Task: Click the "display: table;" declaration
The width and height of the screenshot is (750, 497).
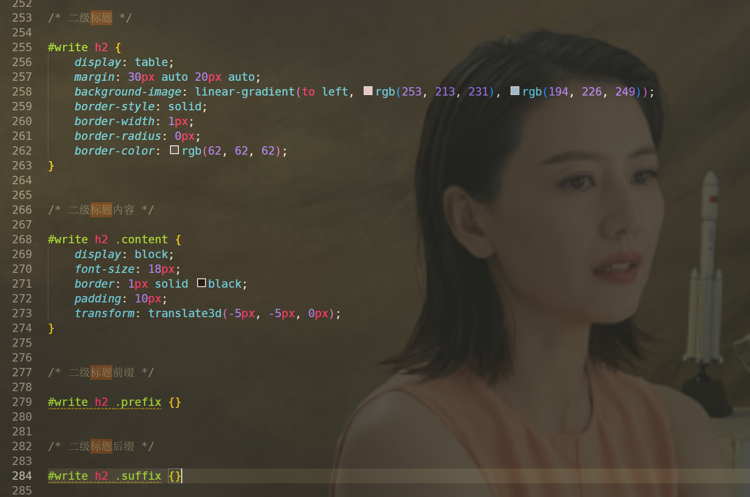Action: point(124,62)
